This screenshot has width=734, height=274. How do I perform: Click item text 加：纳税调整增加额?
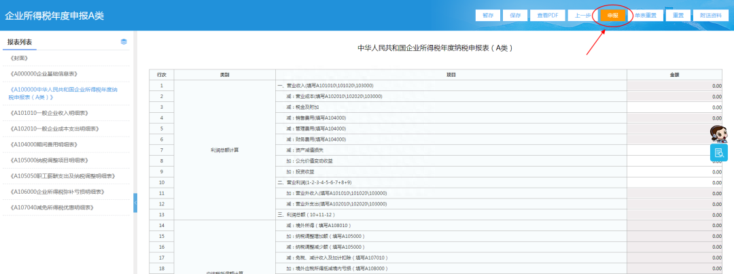pyautogui.click(x=326, y=237)
